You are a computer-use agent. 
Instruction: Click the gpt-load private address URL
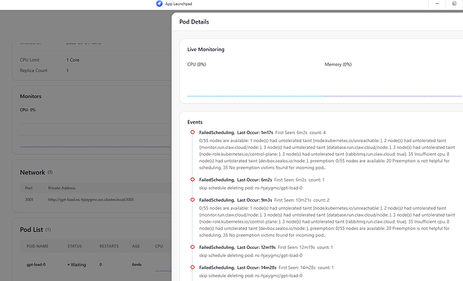(x=91, y=200)
